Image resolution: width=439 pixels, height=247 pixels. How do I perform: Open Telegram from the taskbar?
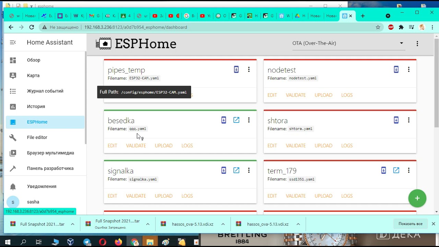coord(87,242)
